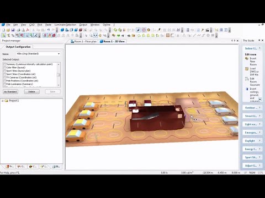Screen dimensions: 265x198
Task: Click the clapperboard video icon
Action: point(207,30)
